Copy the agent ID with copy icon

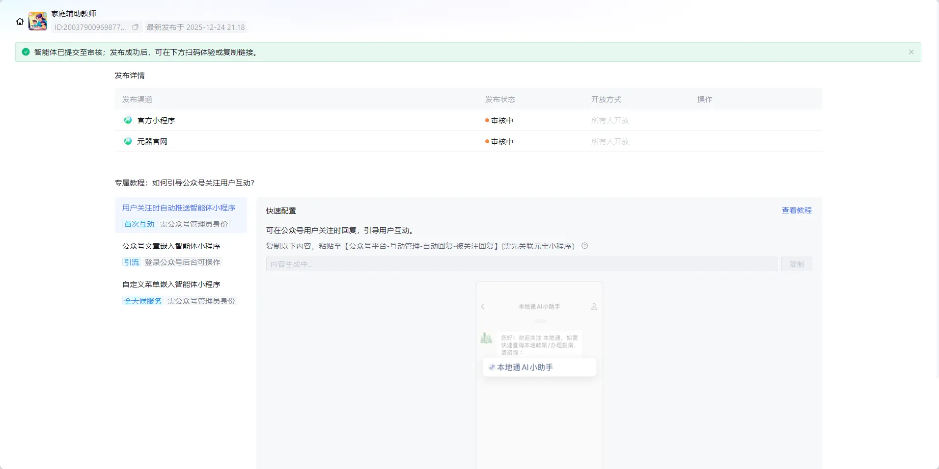136,27
